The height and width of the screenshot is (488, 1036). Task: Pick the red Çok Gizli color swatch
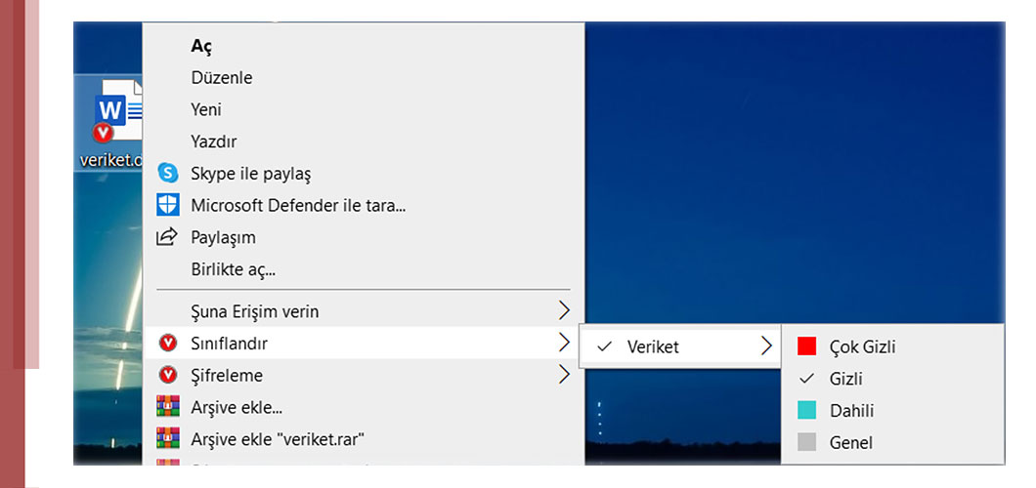[806, 346]
